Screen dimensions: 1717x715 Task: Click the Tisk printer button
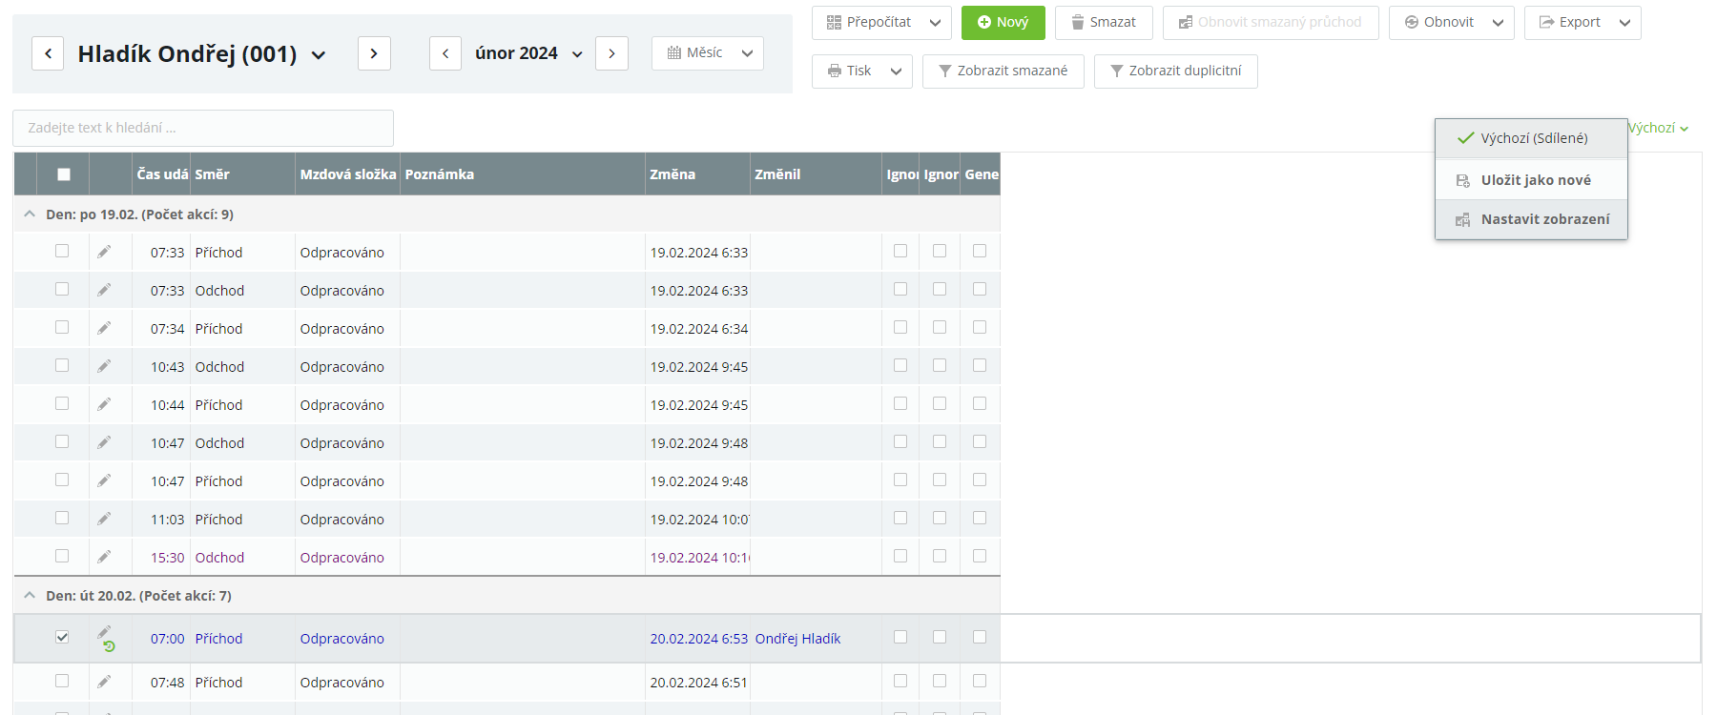tap(849, 71)
